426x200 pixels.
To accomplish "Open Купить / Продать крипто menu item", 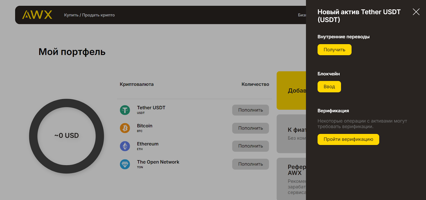I will point(89,15).
